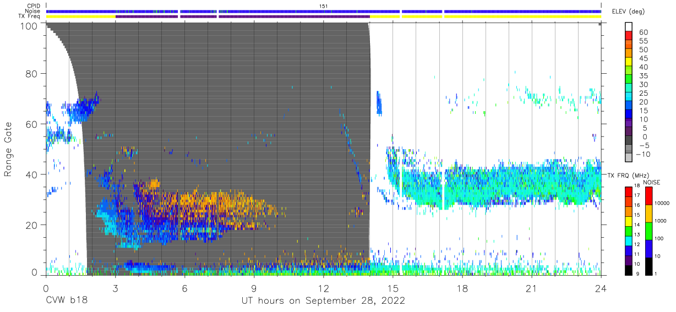The height and width of the screenshot is (312, 676).
Task: Click the "Noise" row label above the plot
Action: (32, 11)
